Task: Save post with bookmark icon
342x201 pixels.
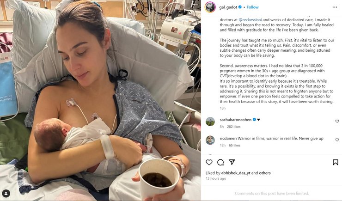Action: tap(336, 162)
